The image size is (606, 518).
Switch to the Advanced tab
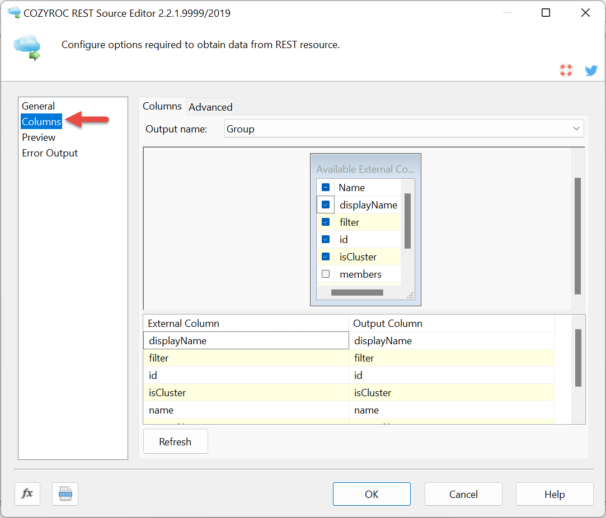210,107
